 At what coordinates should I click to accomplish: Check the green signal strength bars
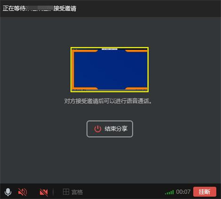tap(169, 192)
